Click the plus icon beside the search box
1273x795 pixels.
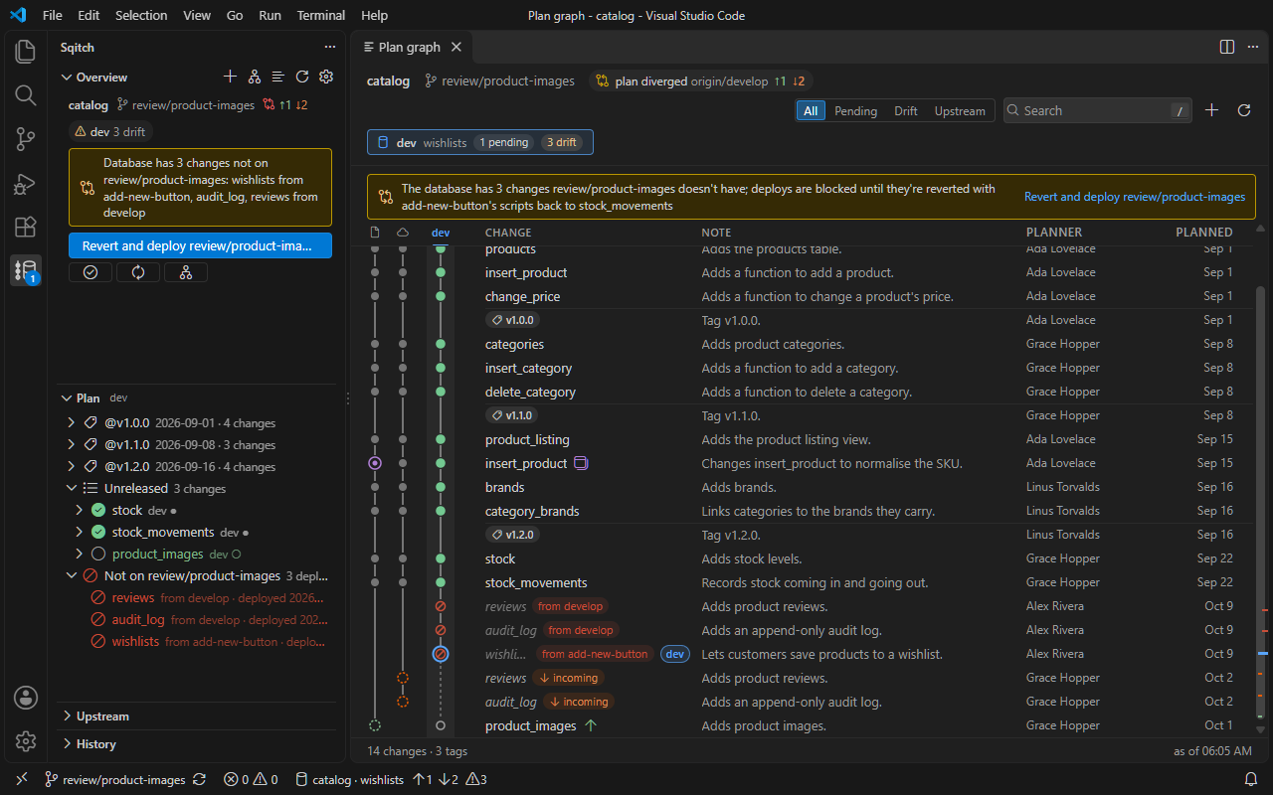coord(1211,110)
